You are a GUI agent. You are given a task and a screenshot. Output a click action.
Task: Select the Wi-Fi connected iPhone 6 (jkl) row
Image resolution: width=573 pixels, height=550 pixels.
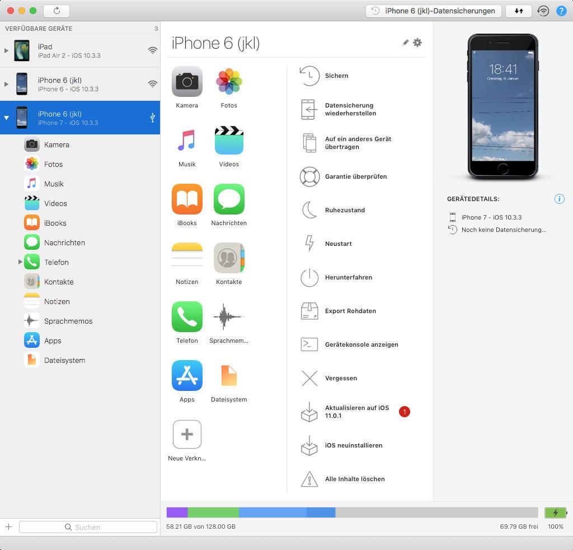pyautogui.click(x=80, y=84)
